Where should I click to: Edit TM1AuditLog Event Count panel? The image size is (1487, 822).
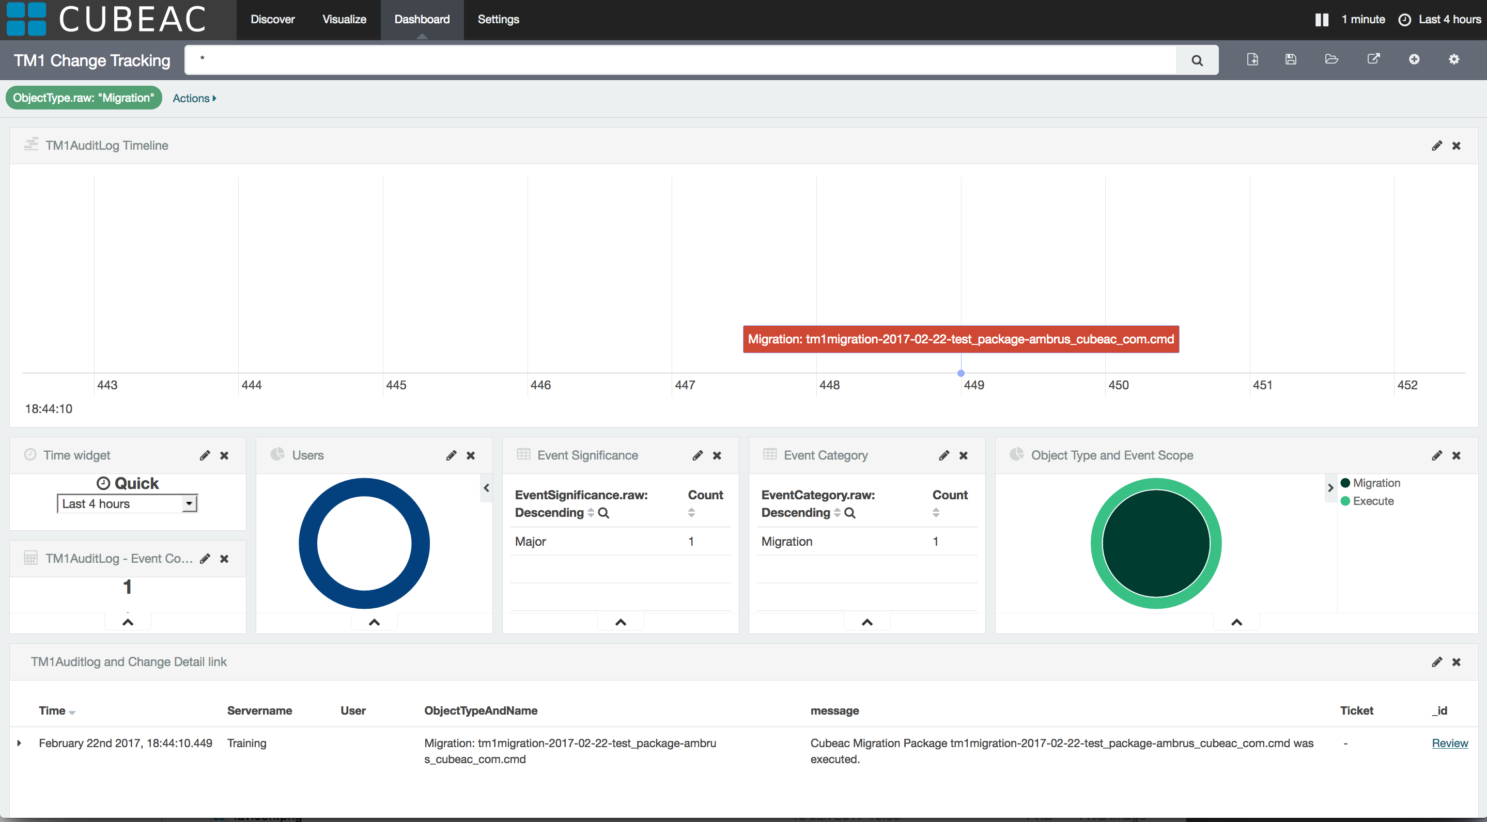coord(205,558)
